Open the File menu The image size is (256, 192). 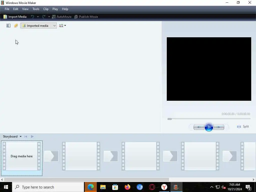7,9
